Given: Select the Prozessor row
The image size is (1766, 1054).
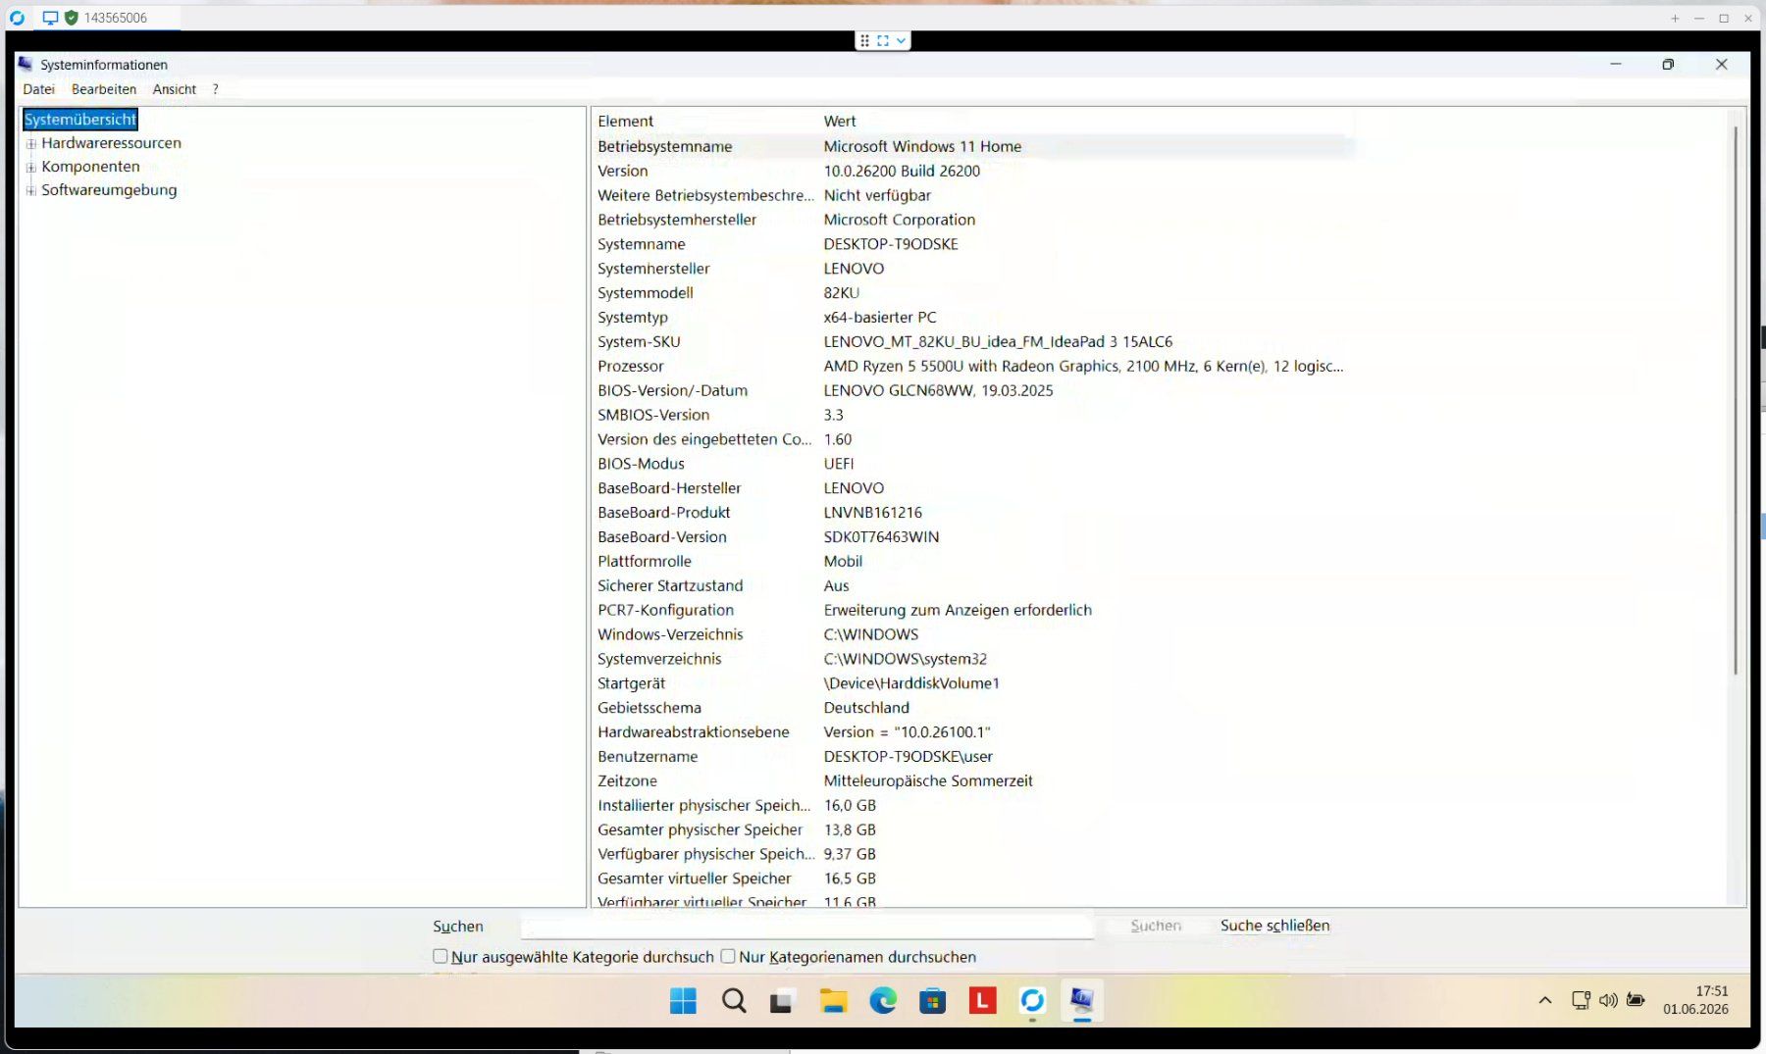Looking at the screenshot, I should pyautogui.click(x=973, y=367).
